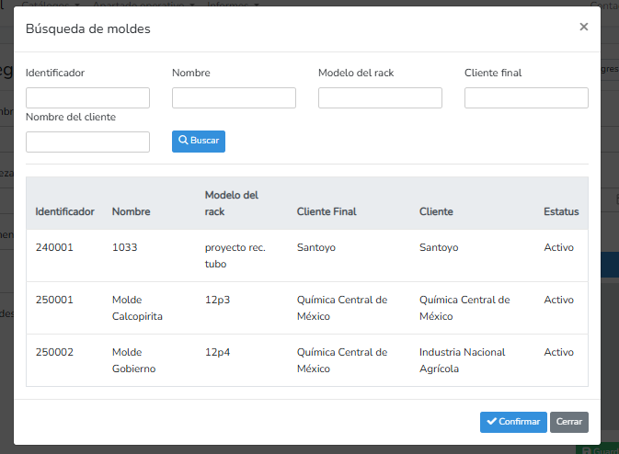Click the Estatus column header
The image size is (619, 454).
pyautogui.click(x=561, y=211)
